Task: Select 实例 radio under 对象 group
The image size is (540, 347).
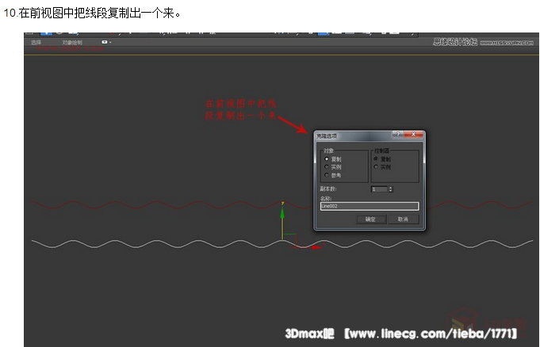Action: 327,167
